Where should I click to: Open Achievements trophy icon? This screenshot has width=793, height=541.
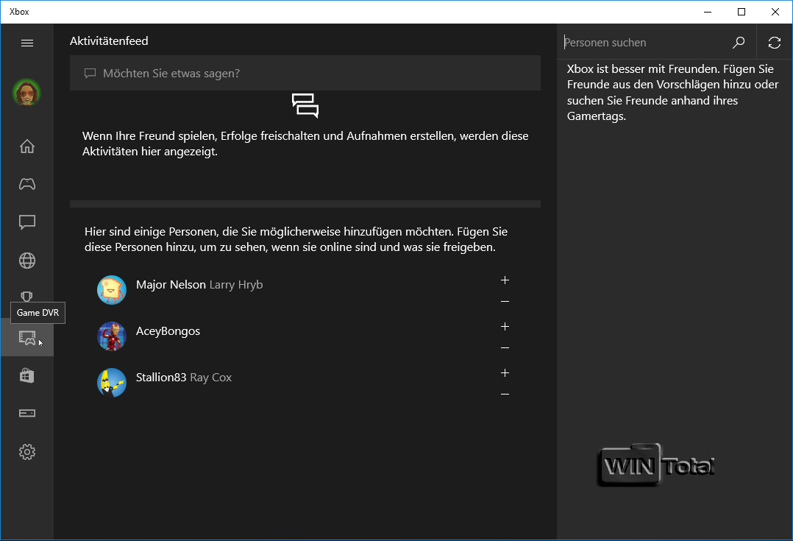[x=26, y=297]
